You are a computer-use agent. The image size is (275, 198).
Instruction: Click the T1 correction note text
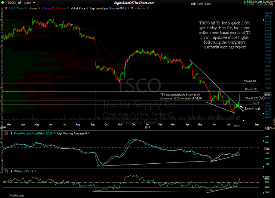(181, 96)
